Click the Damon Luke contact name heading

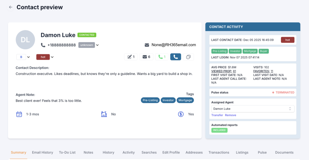58,35
